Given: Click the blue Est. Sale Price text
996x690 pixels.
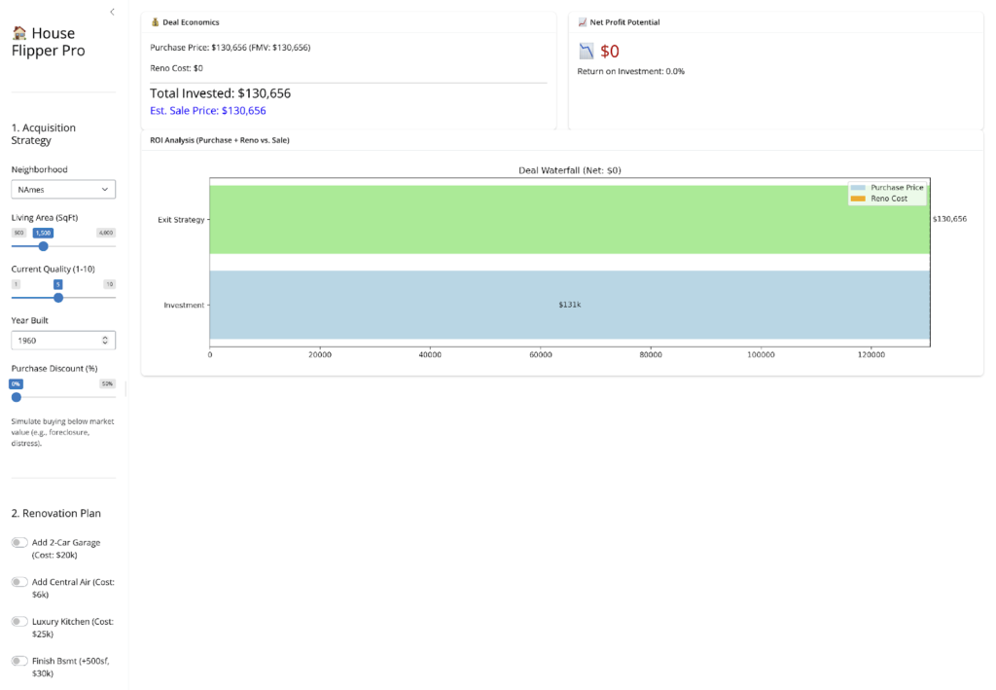Looking at the screenshot, I should click(x=207, y=111).
